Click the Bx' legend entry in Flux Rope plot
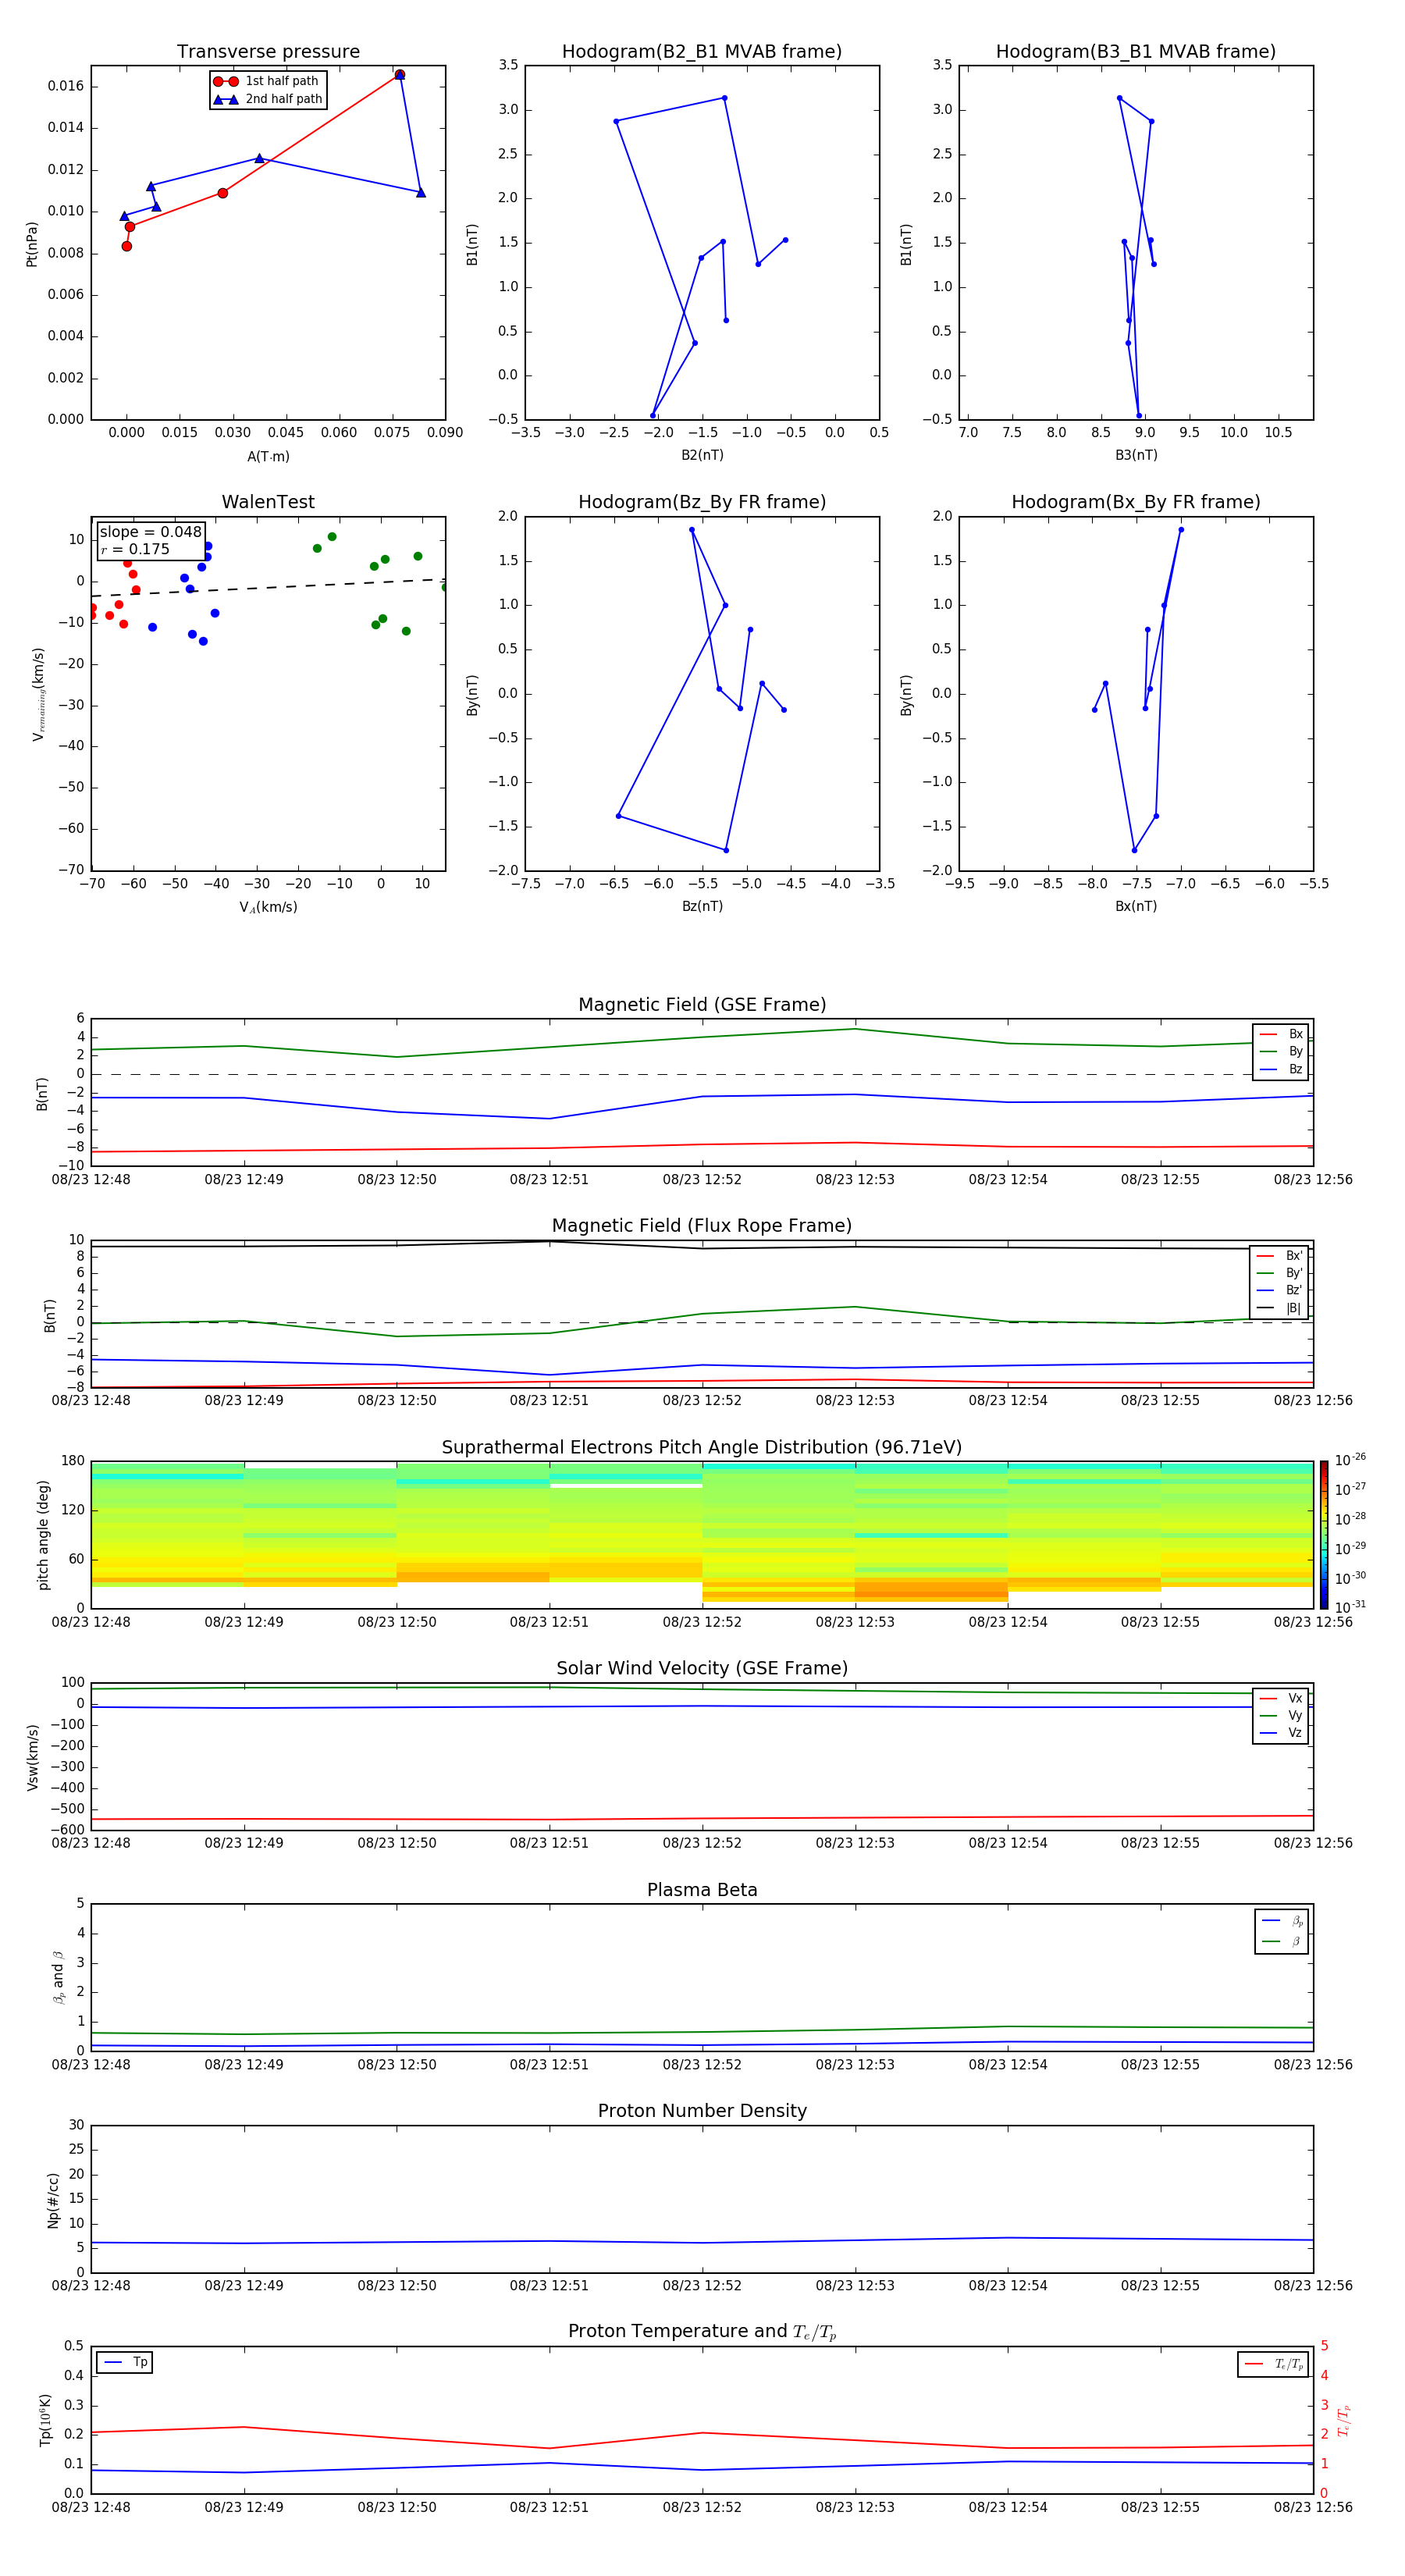 (x=1280, y=1256)
